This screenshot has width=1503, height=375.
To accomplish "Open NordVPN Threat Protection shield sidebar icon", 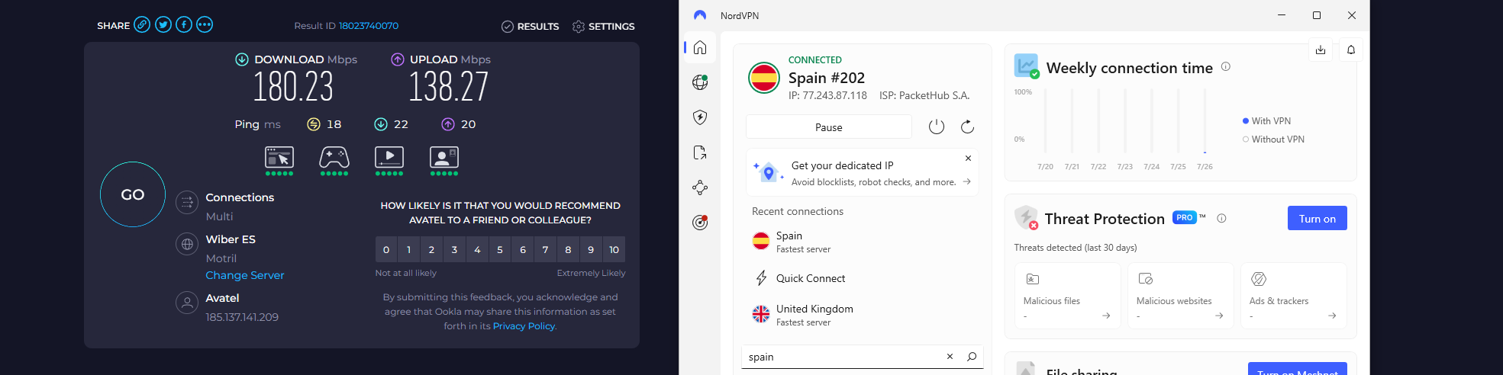I will point(700,117).
